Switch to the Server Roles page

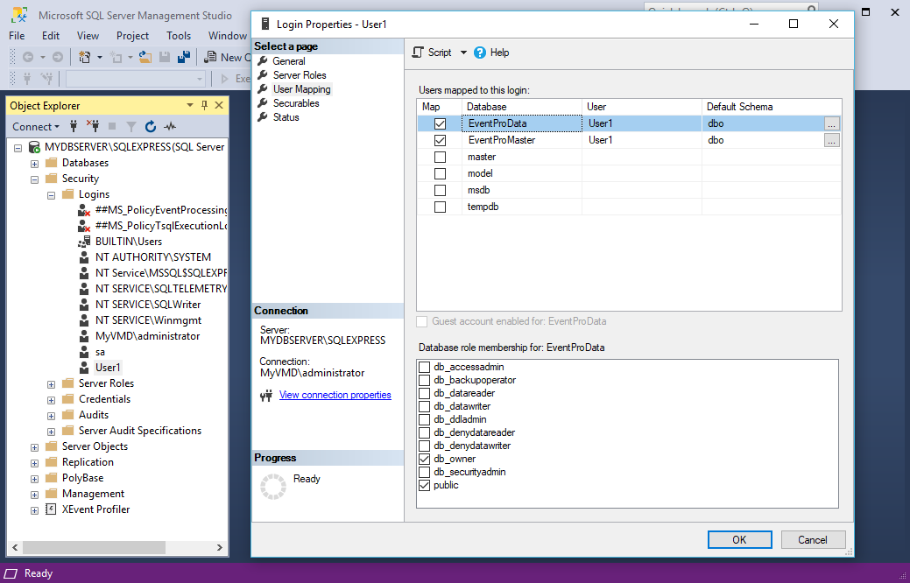click(300, 74)
